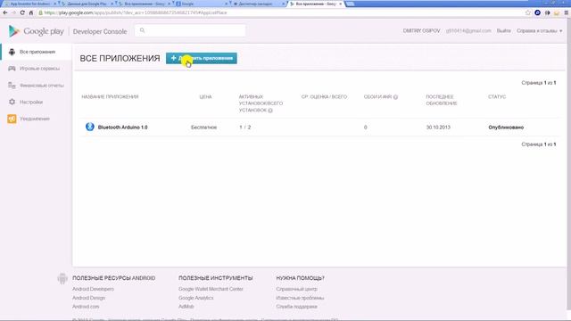Open the Android.com footer link
The width and height of the screenshot is (571, 321).
[x=86, y=307]
